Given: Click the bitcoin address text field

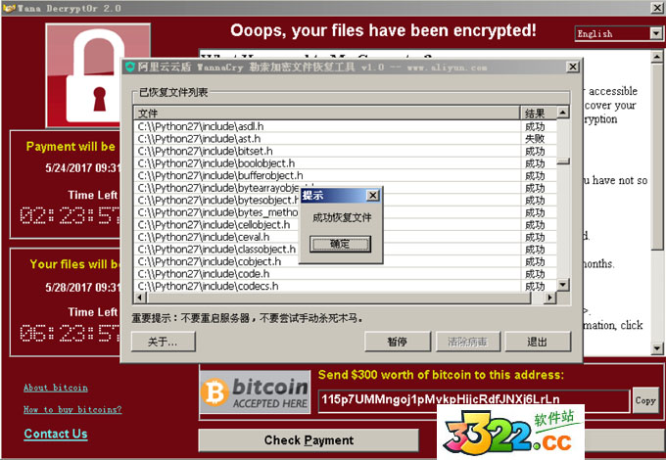Looking at the screenshot, I should pyautogui.click(x=474, y=400).
